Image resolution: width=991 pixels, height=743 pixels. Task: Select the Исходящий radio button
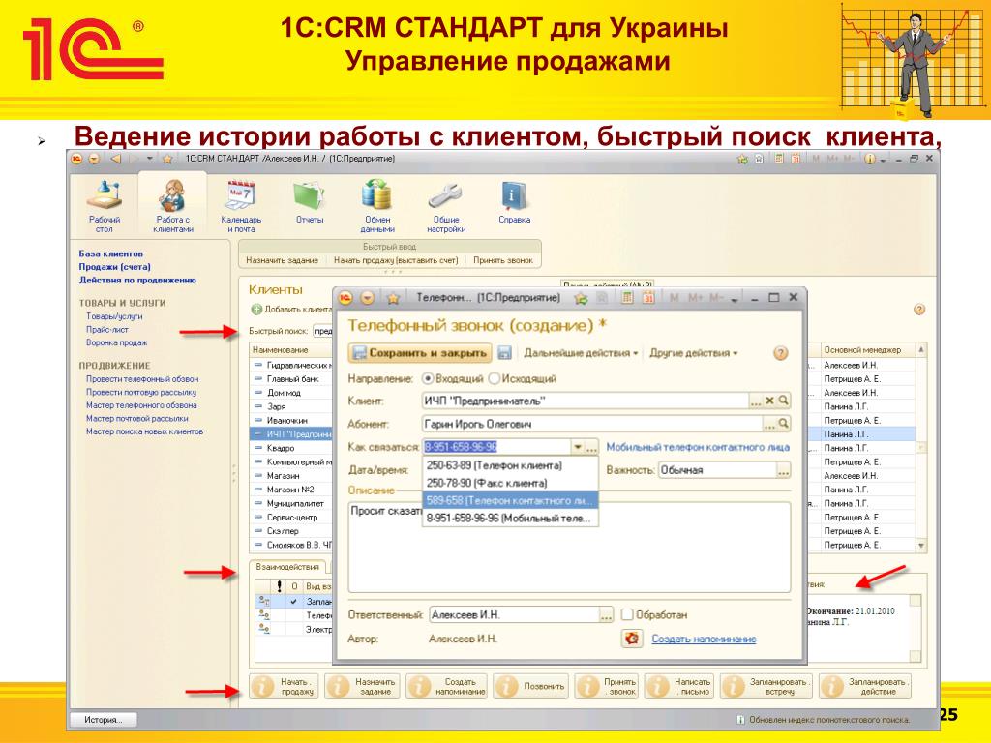point(494,378)
